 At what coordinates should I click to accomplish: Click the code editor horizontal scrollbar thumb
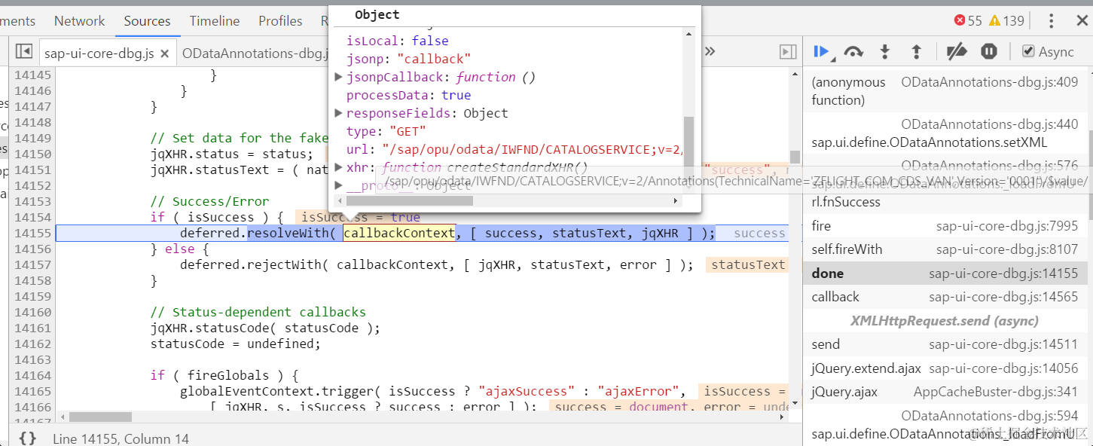100,417
